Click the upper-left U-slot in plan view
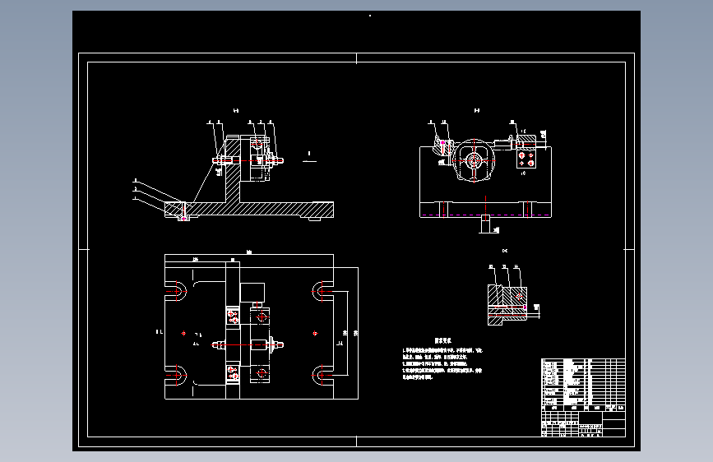713x462 pixels. (176, 291)
